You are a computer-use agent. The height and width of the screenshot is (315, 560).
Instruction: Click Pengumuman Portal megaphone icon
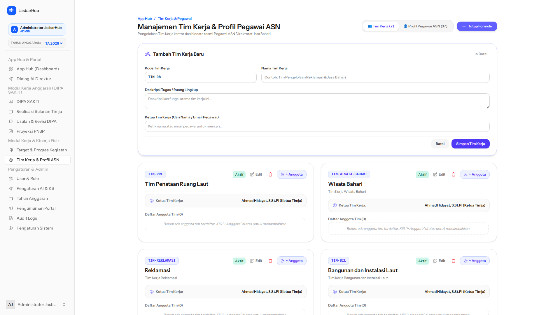pyautogui.click(x=11, y=208)
